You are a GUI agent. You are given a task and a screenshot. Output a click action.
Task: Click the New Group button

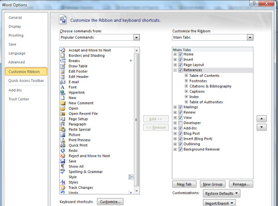213,184
